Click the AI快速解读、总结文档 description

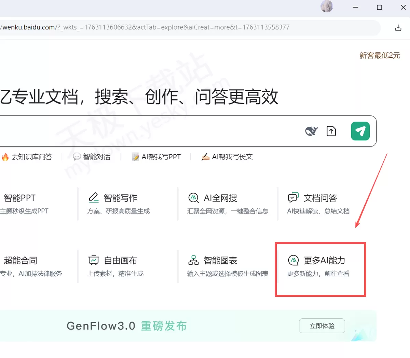point(318,211)
